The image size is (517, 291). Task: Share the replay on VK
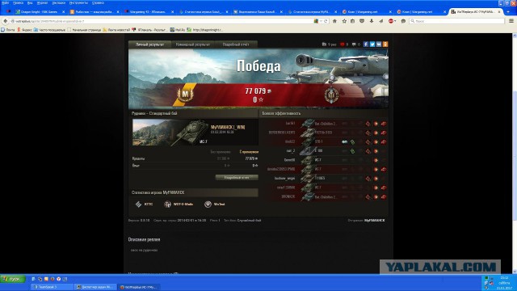(x=379, y=44)
